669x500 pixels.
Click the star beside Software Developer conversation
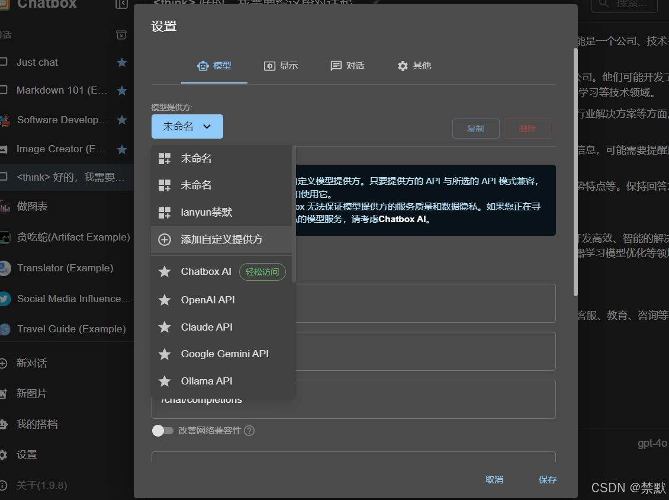tap(122, 120)
